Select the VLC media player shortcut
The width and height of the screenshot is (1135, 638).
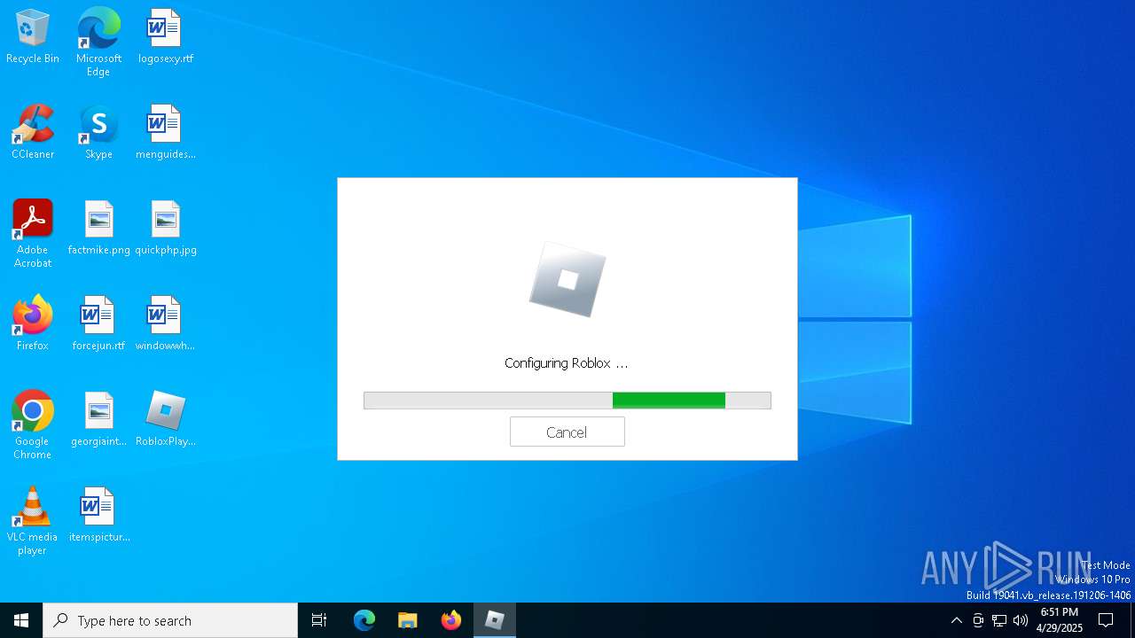pos(33,521)
